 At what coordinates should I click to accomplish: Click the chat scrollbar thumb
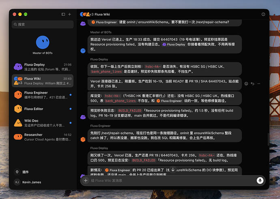pyautogui.click(x=268, y=139)
